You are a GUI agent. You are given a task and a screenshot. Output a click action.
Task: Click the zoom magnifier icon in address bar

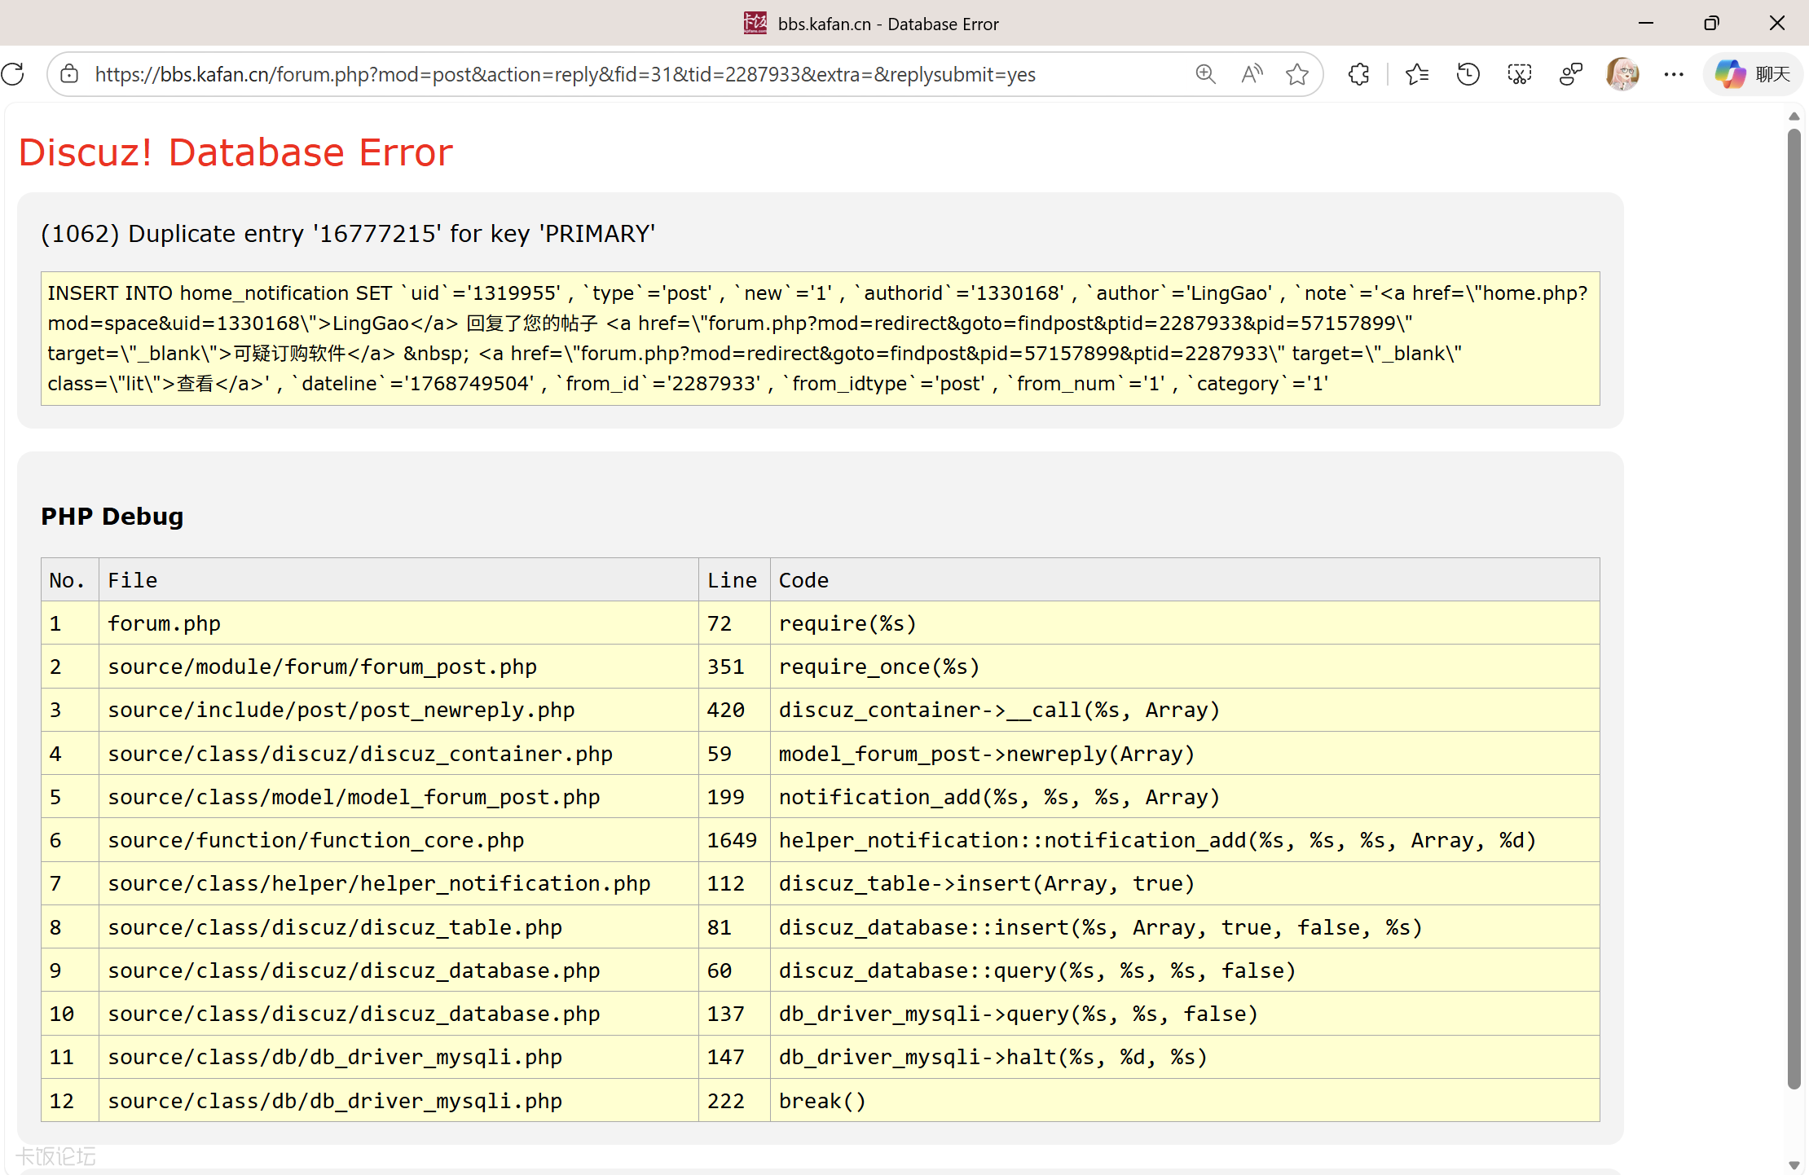pyautogui.click(x=1205, y=74)
